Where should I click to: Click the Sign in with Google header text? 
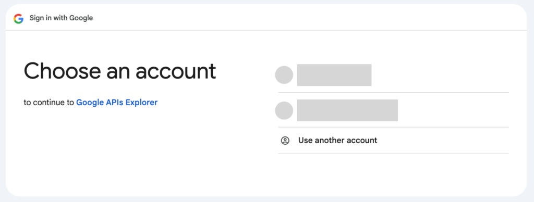coord(62,18)
